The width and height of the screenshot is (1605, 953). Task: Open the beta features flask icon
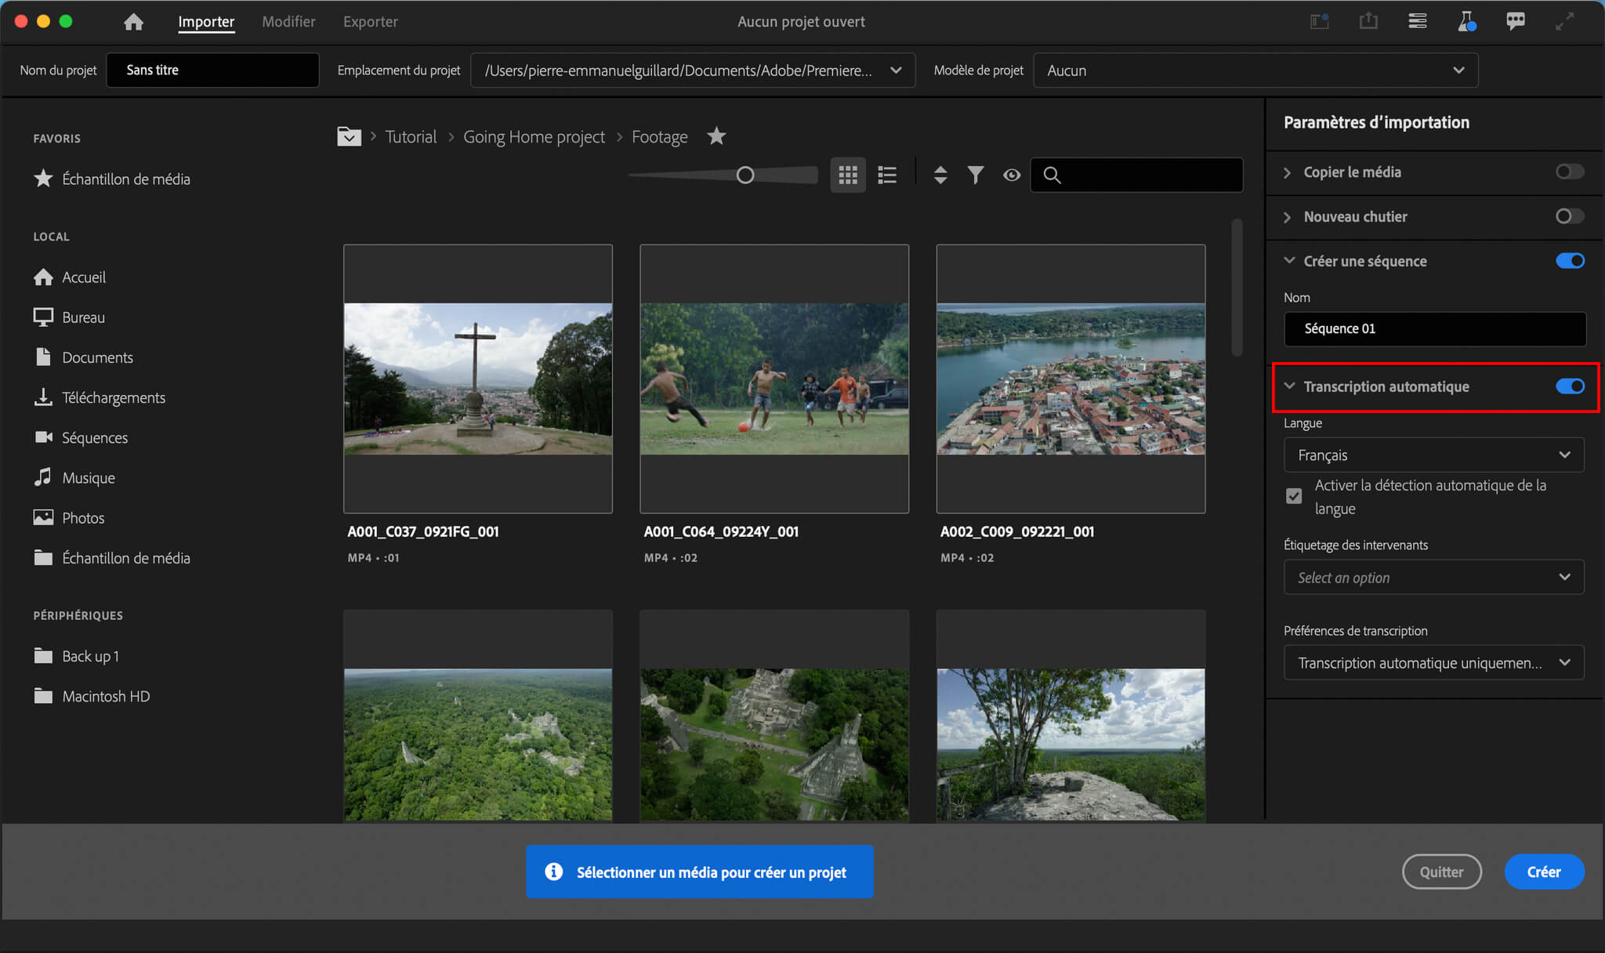tap(1466, 21)
